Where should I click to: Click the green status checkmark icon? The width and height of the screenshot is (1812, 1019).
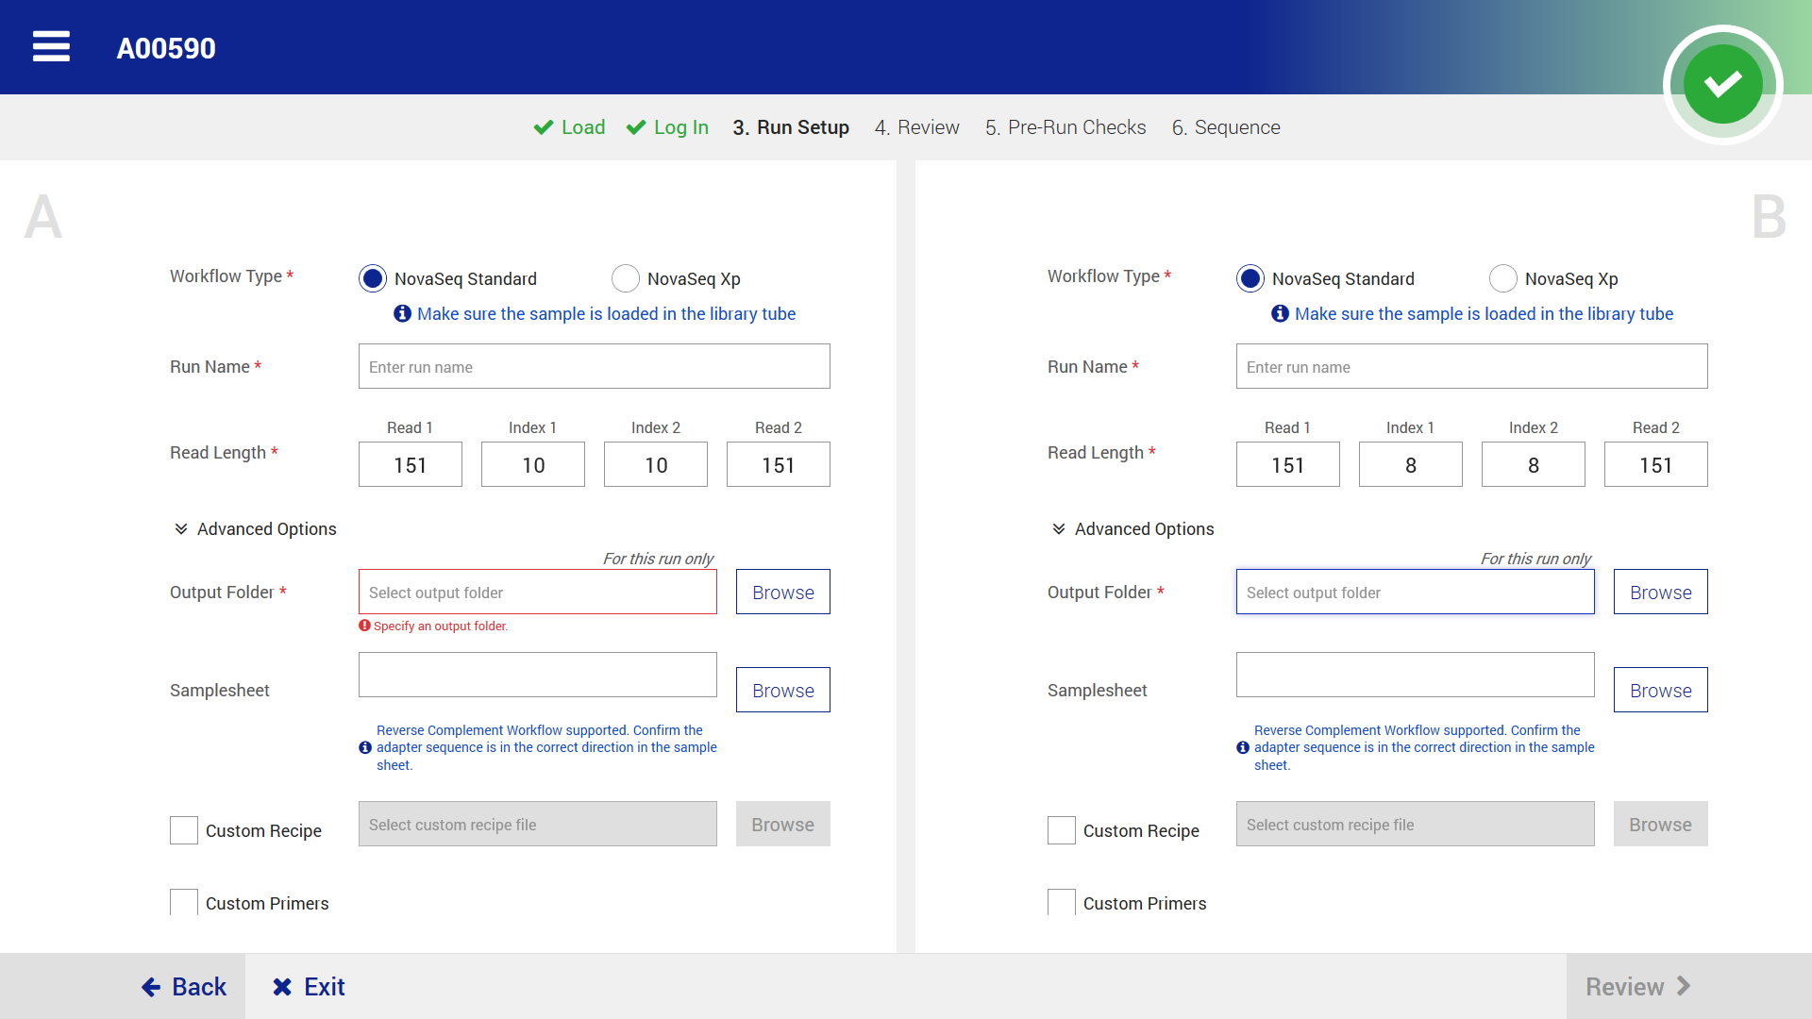[1722, 84]
